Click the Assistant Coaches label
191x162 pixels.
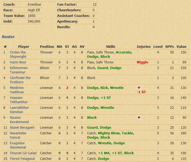[74, 16]
